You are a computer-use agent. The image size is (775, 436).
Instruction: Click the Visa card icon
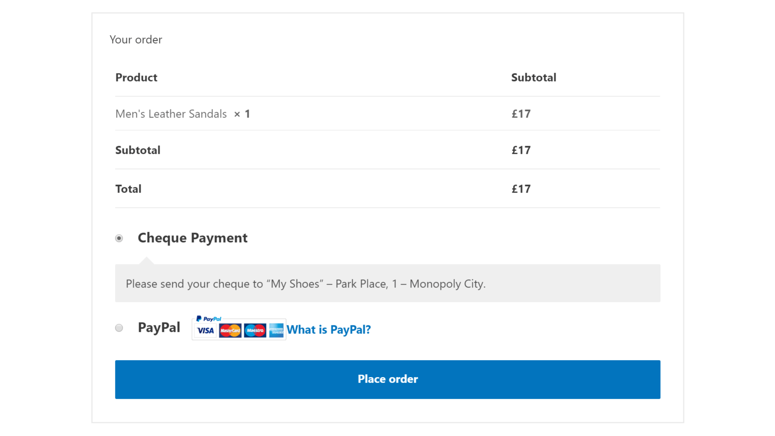205,331
